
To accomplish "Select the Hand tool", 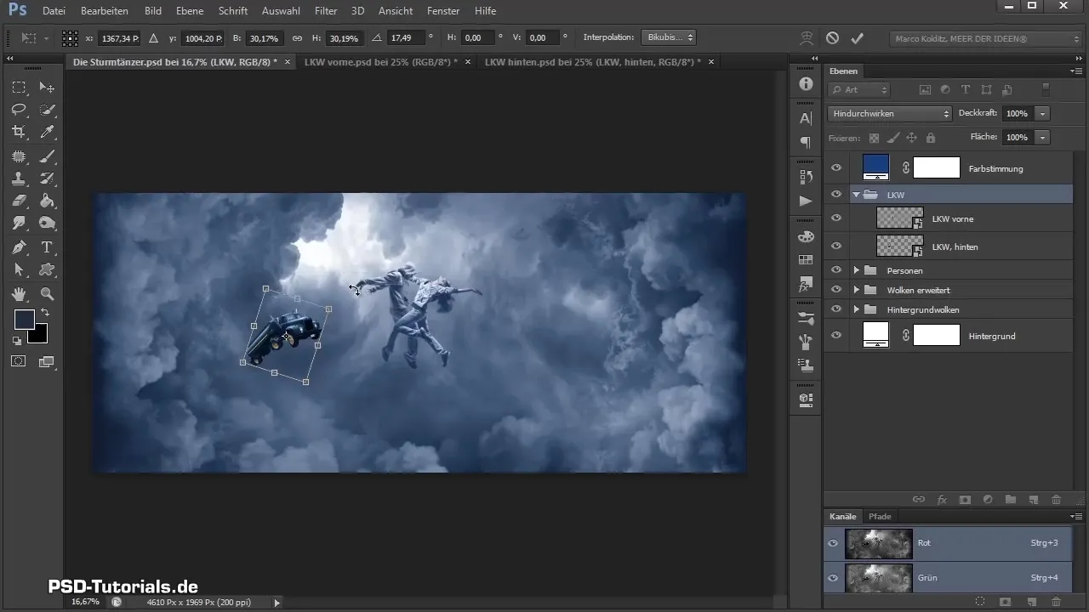I will pyautogui.click(x=19, y=294).
